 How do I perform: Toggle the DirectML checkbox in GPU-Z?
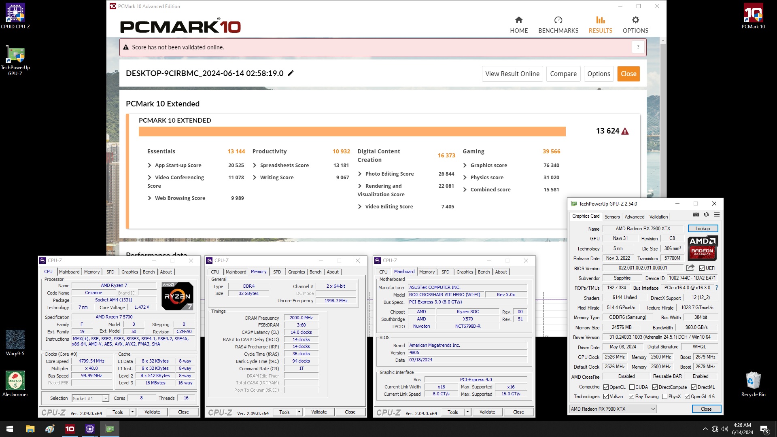[694, 387]
